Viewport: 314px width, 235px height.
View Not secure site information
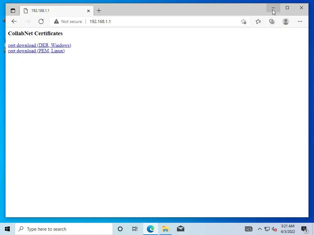[68, 21]
